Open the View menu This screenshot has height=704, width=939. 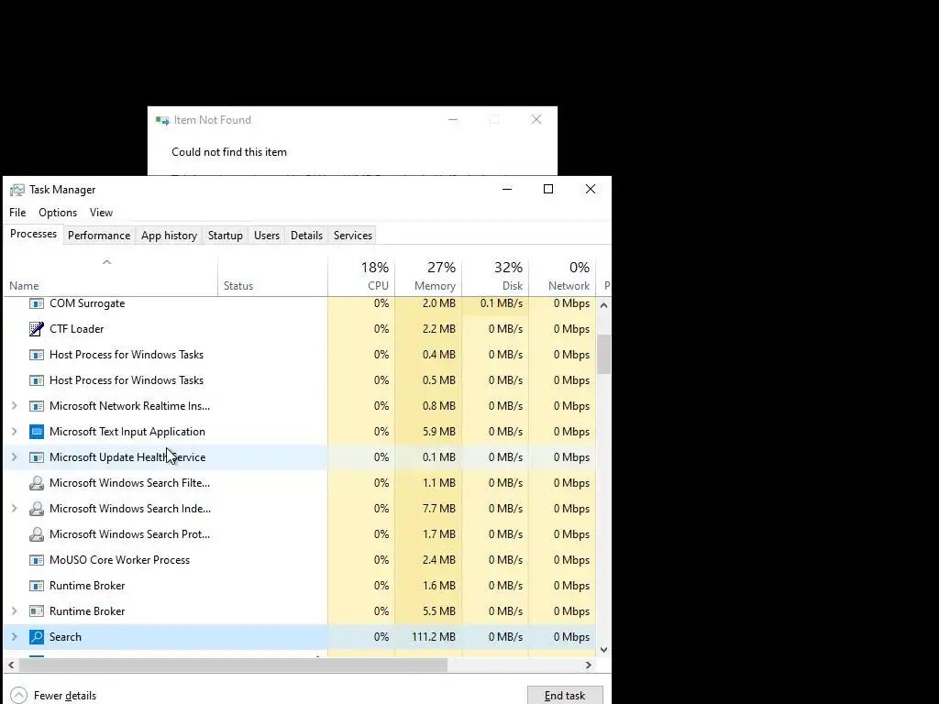(101, 213)
